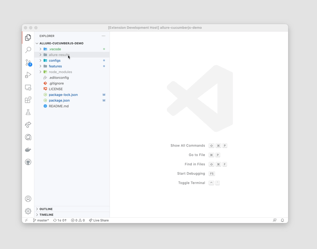The height and width of the screenshot is (249, 317).
Task: Open notifications bell in status bar
Action: [283, 221]
